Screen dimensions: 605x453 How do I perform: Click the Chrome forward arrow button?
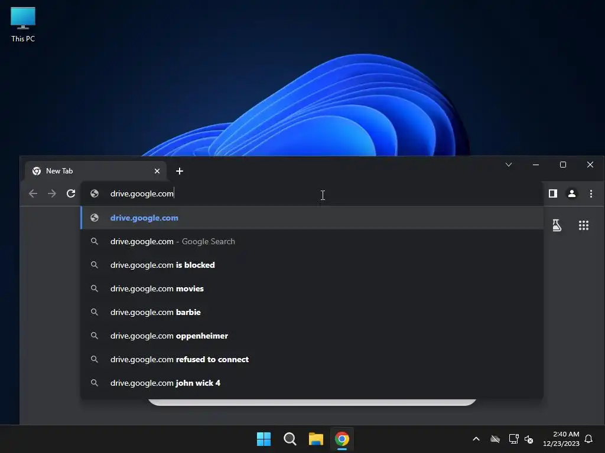(52, 193)
